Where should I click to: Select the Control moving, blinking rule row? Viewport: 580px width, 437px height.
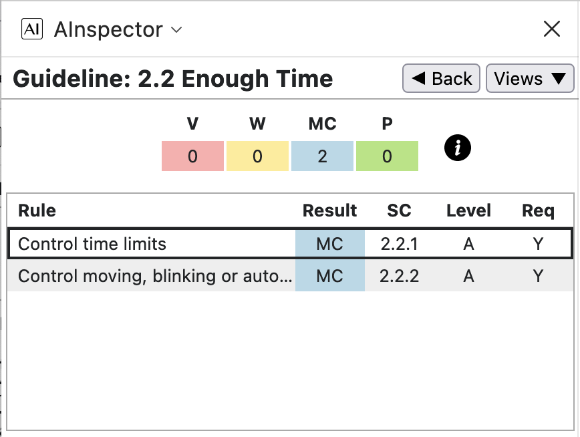tap(154, 276)
